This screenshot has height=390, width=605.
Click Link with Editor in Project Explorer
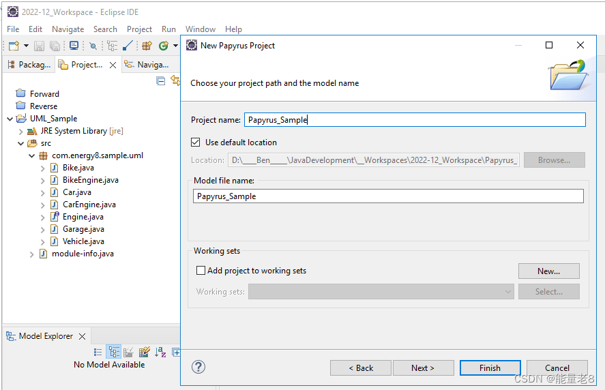pyautogui.click(x=175, y=80)
